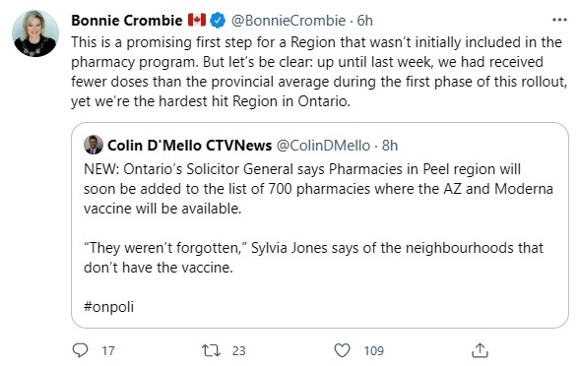Click the Canadian flag emoji
The image size is (580, 366).
tap(196, 20)
